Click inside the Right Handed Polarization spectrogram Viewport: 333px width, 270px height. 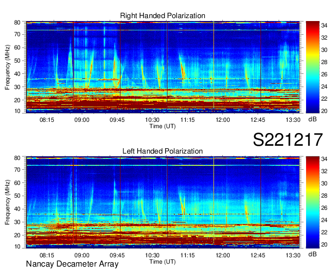(x=163, y=67)
